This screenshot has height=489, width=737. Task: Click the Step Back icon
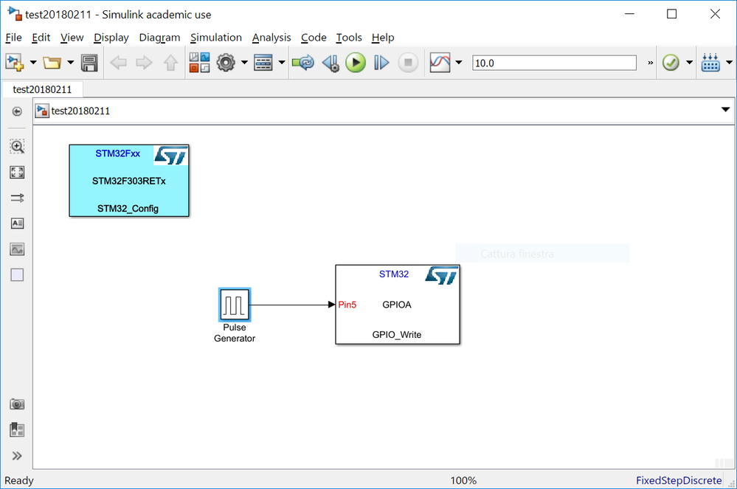click(331, 63)
